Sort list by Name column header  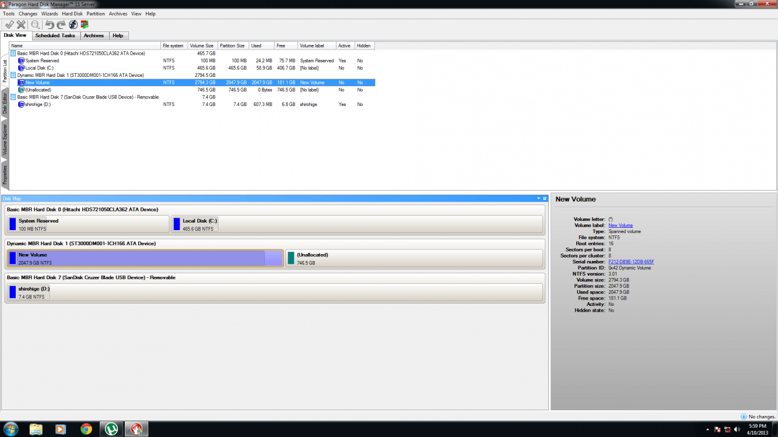click(x=85, y=45)
